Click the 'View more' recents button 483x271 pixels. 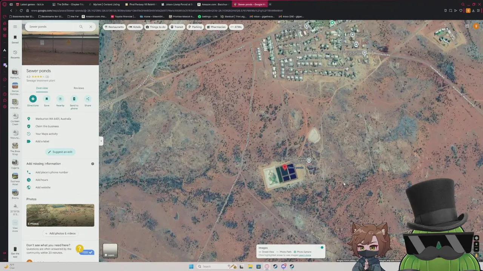[x=15, y=225]
